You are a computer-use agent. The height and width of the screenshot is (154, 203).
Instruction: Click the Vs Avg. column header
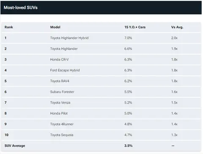177,27
